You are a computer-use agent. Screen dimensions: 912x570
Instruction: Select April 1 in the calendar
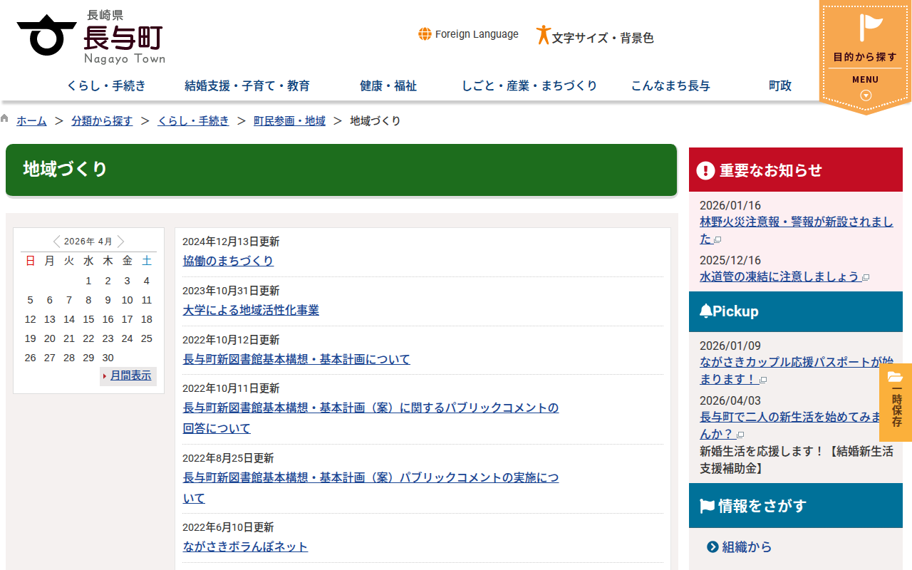coord(88,281)
